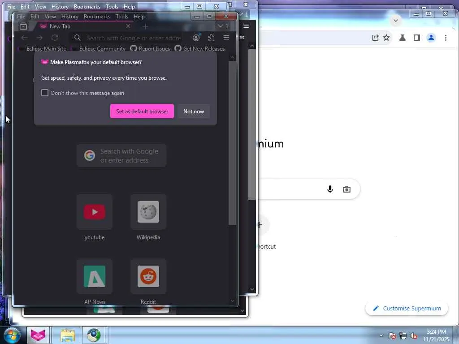459x344 pixels.
Task: Open History menu in back Plasmafox window
Action: pyautogui.click(x=60, y=7)
